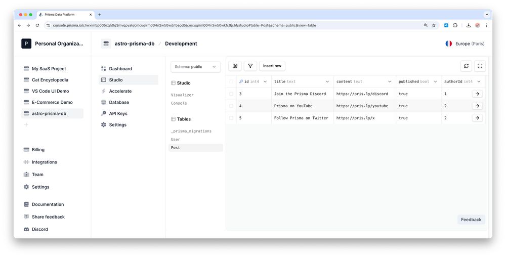The width and height of the screenshot is (506, 257).
Task: Open row 3 via its arrow button
Action: (477, 94)
